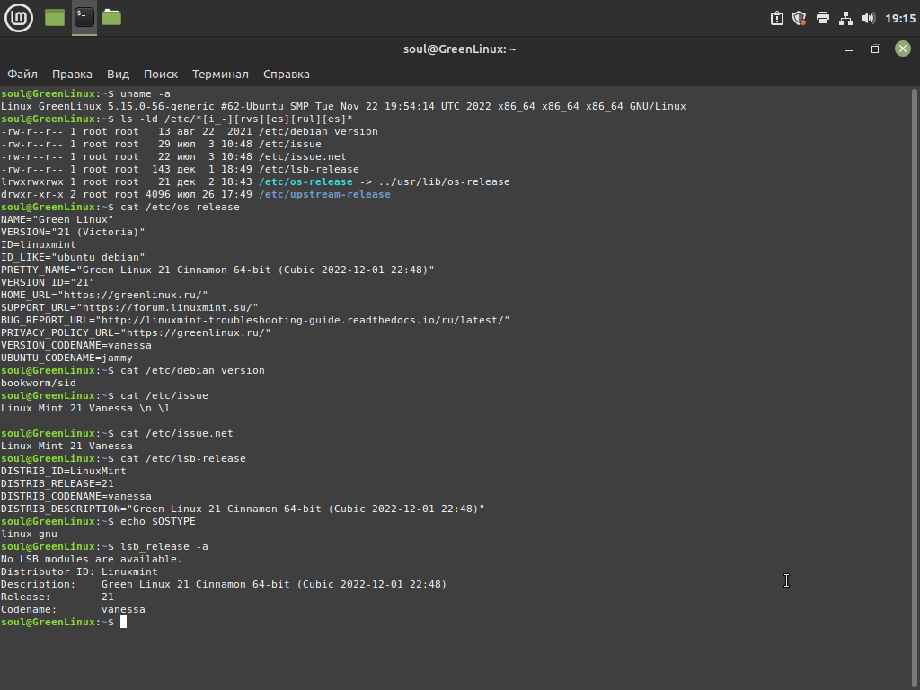Open the printer tray icon
Image resolution: width=920 pixels, height=690 pixels.
point(823,18)
